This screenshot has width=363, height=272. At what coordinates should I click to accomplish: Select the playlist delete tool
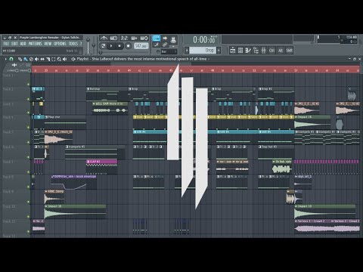click(x=31, y=59)
